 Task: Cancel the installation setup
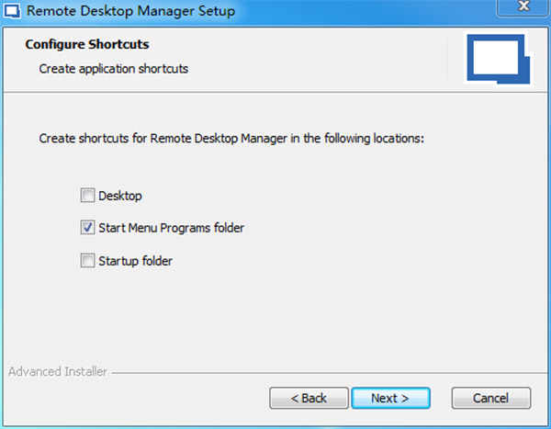pyautogui.click(x=491, y=398)
